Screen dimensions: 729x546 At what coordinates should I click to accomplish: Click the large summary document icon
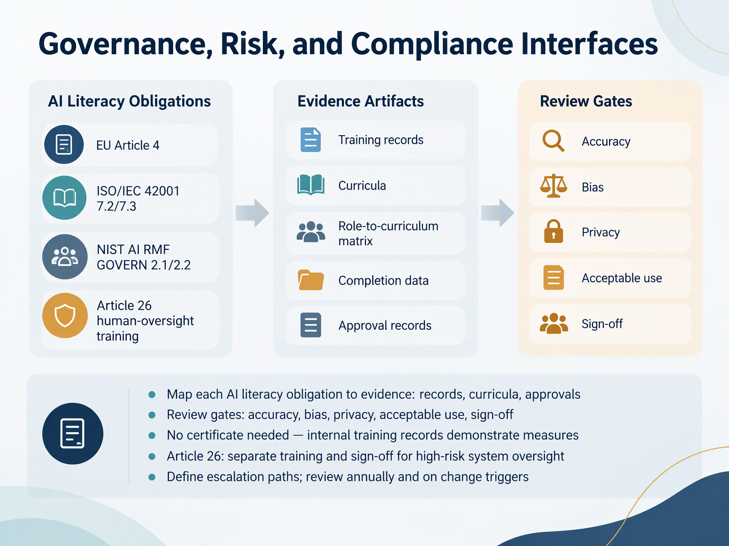coord(73,434)
